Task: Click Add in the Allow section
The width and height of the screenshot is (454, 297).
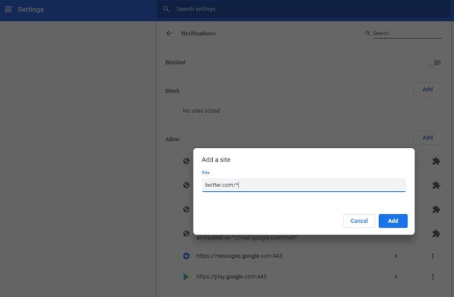Action: [x=428, y=137]
